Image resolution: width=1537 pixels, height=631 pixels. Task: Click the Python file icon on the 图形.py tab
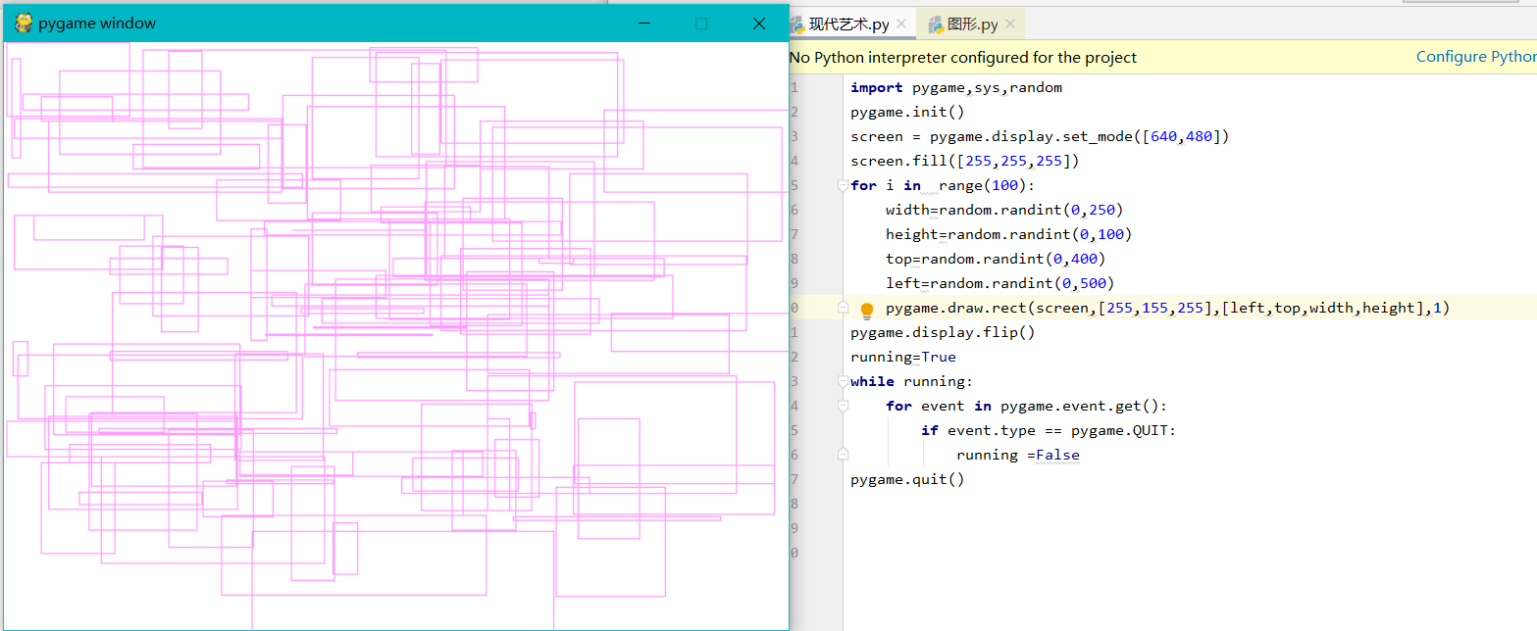937,24
